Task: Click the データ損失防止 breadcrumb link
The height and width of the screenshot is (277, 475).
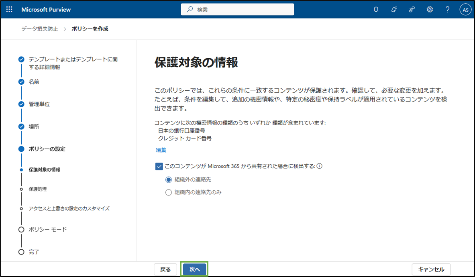Action: [x=40, y=29]
